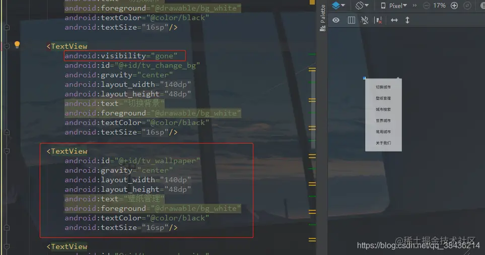Click the text="切换背景" attribute line

(x=114, y=103)
